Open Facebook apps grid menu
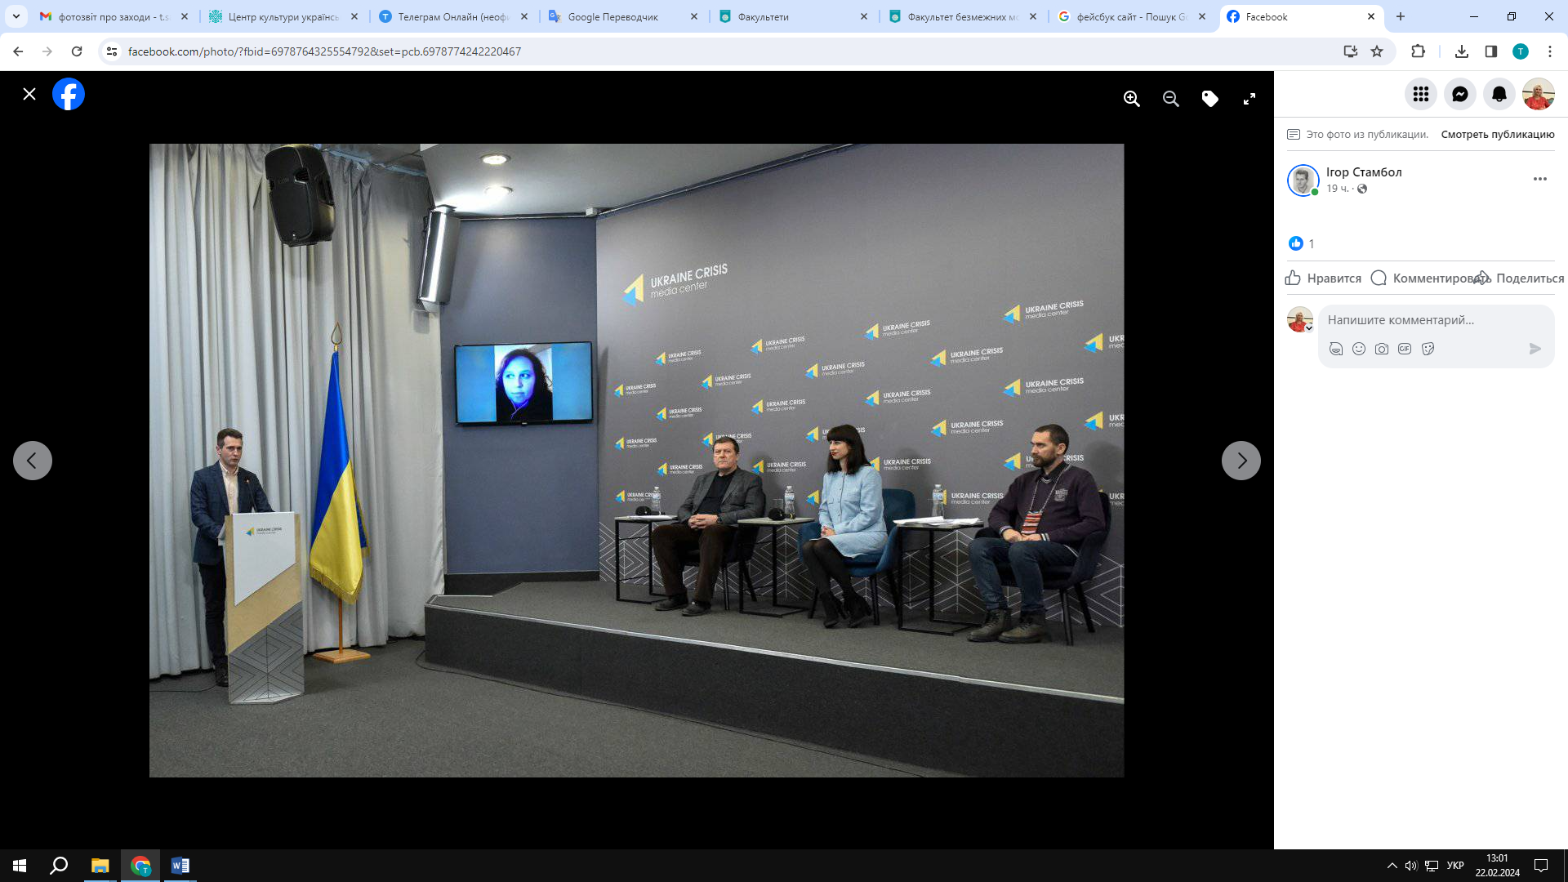1568x882 pixels. pos(1420,94)
